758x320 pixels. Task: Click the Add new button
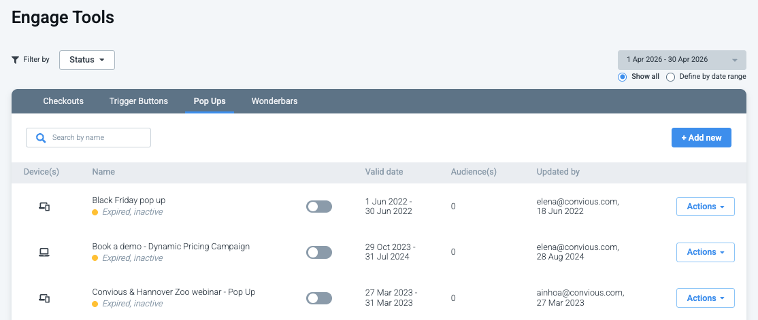tap(702, 137)
